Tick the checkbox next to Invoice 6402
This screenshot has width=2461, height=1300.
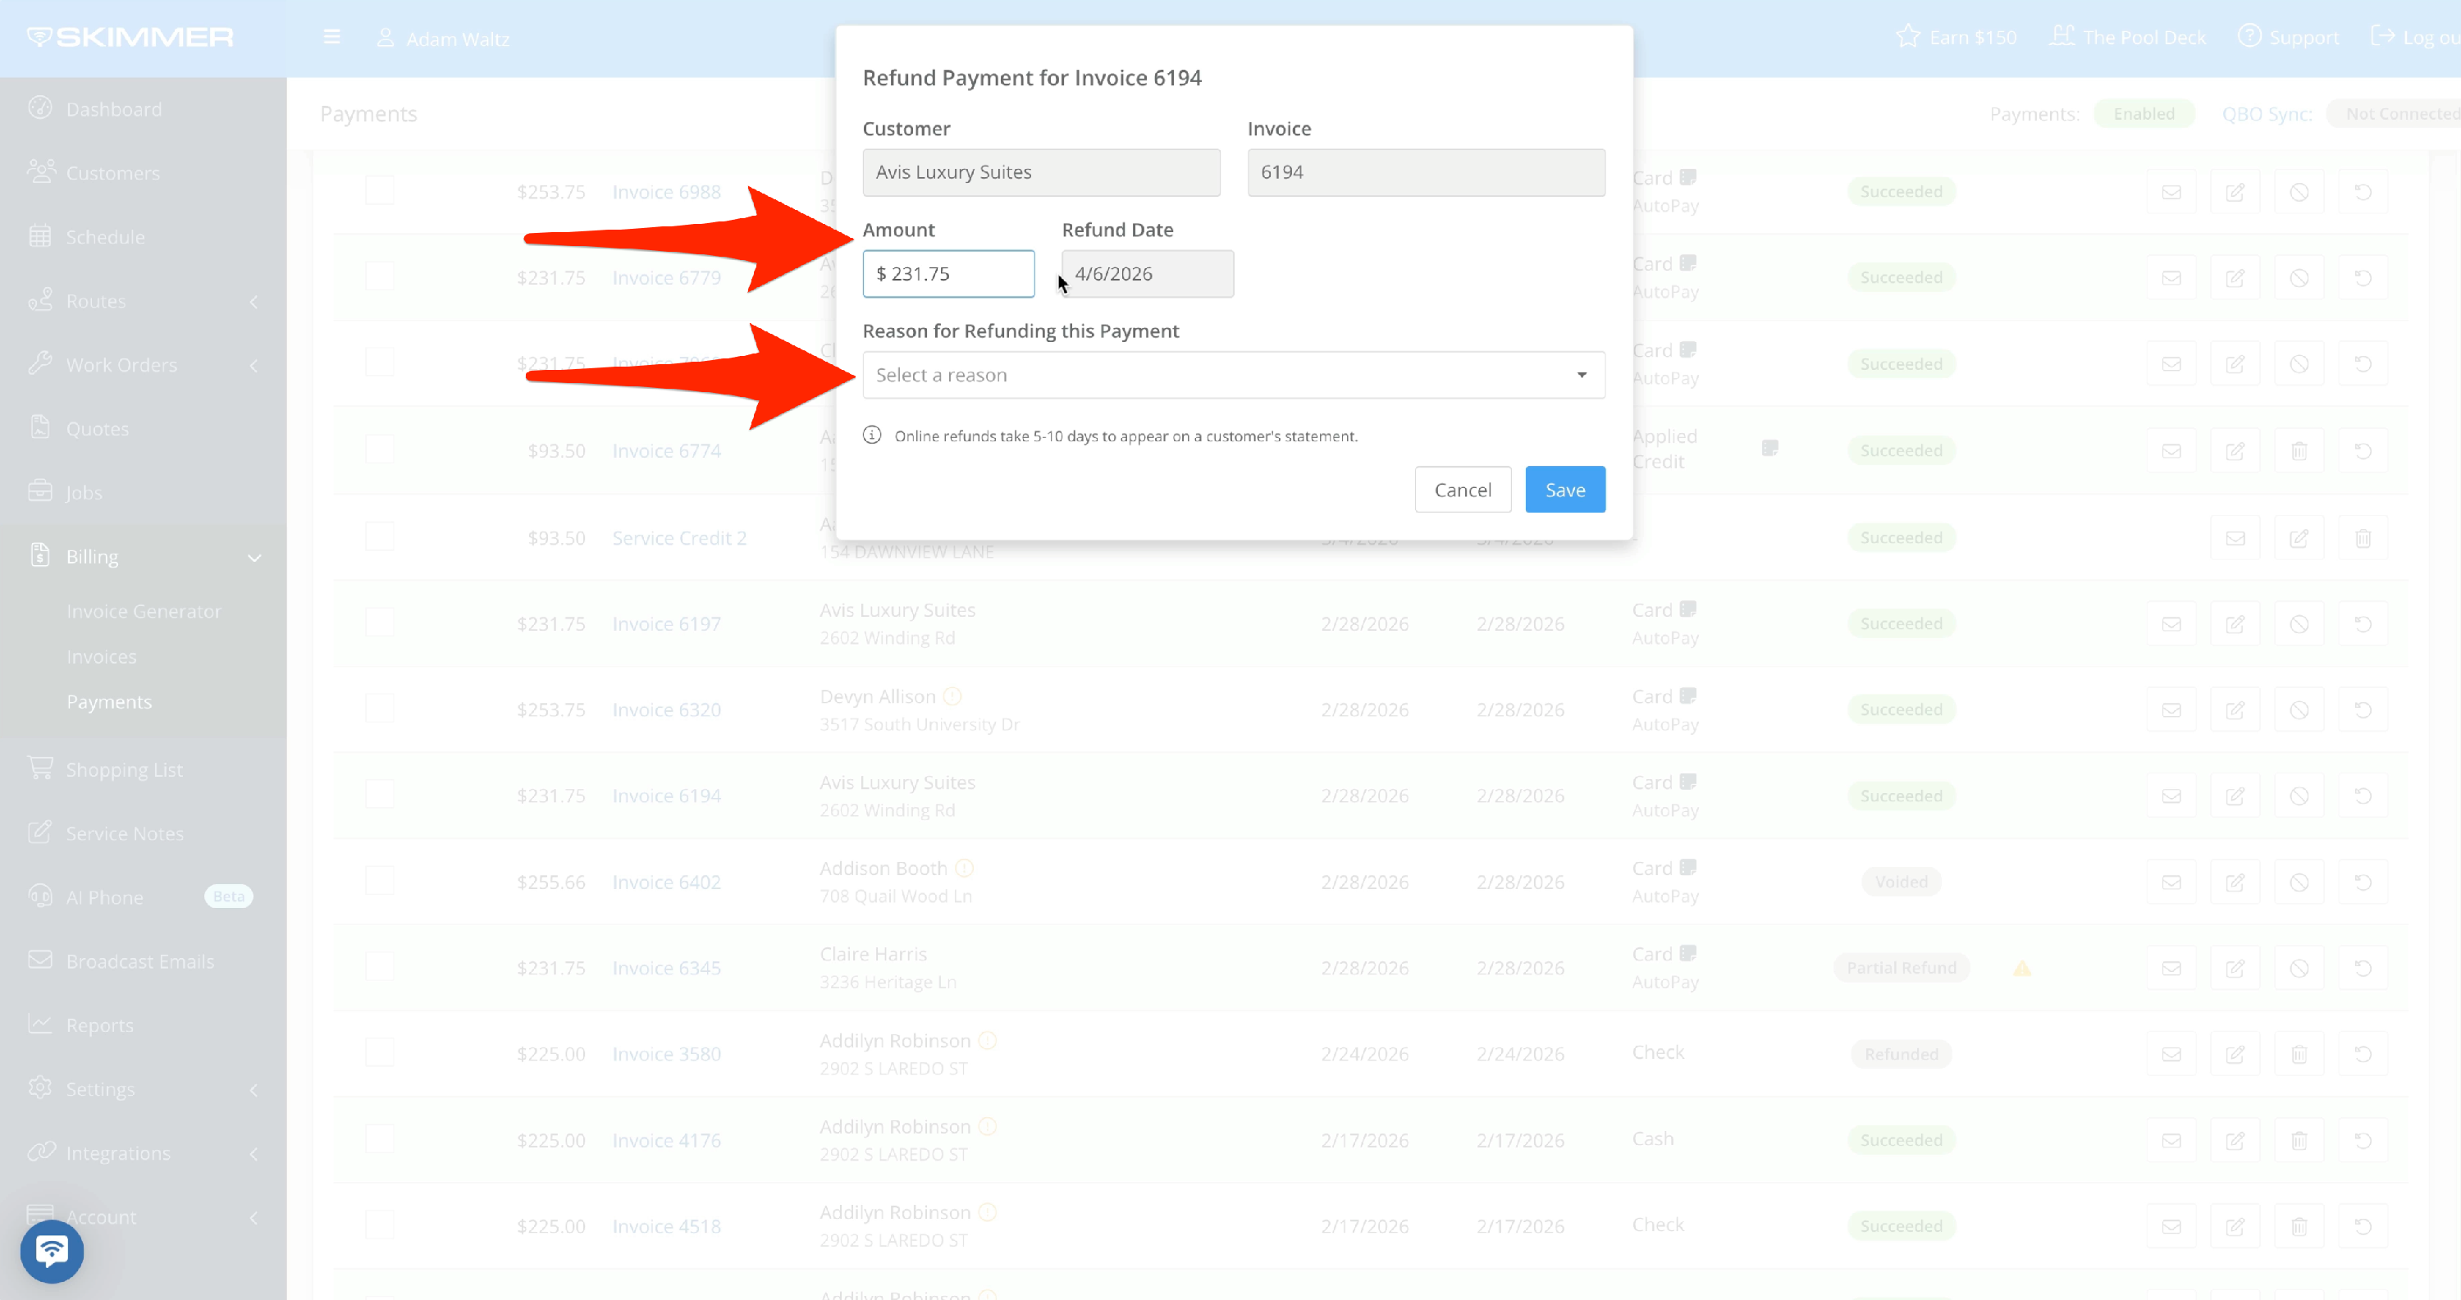coord(379,881)
